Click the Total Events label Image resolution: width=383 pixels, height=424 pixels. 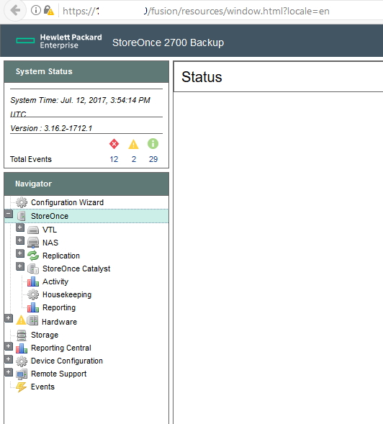(x=31, y=159)
